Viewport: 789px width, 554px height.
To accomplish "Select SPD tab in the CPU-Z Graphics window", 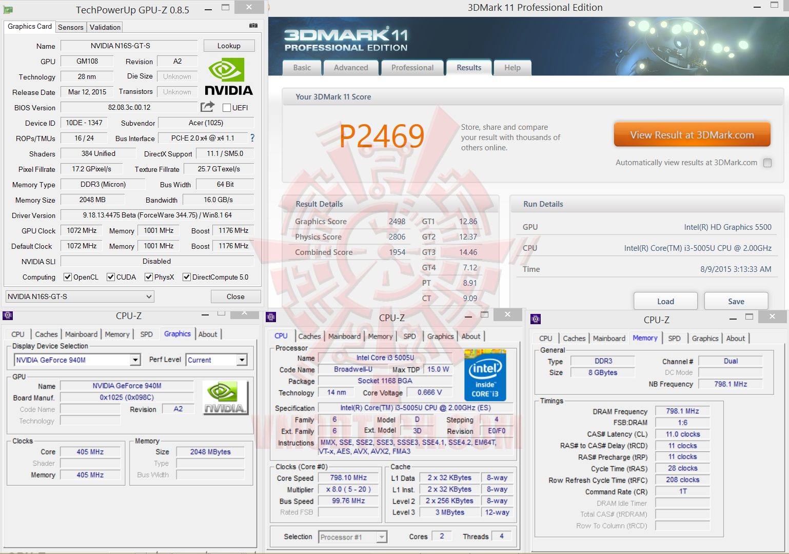I will (x=147, y=334).
